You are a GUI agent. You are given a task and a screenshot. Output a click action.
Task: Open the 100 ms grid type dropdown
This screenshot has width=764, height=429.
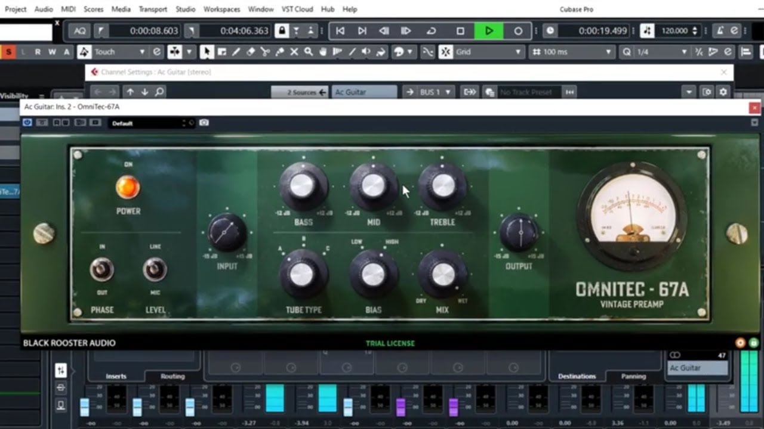pos(571,52)
